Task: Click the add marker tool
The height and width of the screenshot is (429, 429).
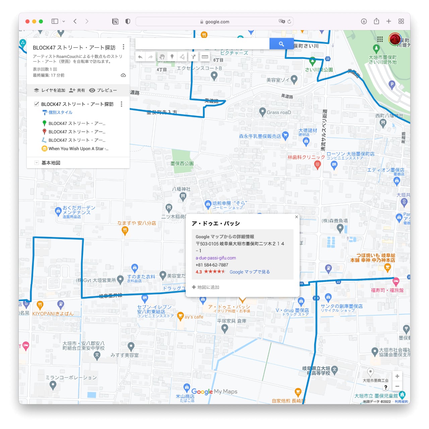Action: pyautogui.click(x=172, y=57)
